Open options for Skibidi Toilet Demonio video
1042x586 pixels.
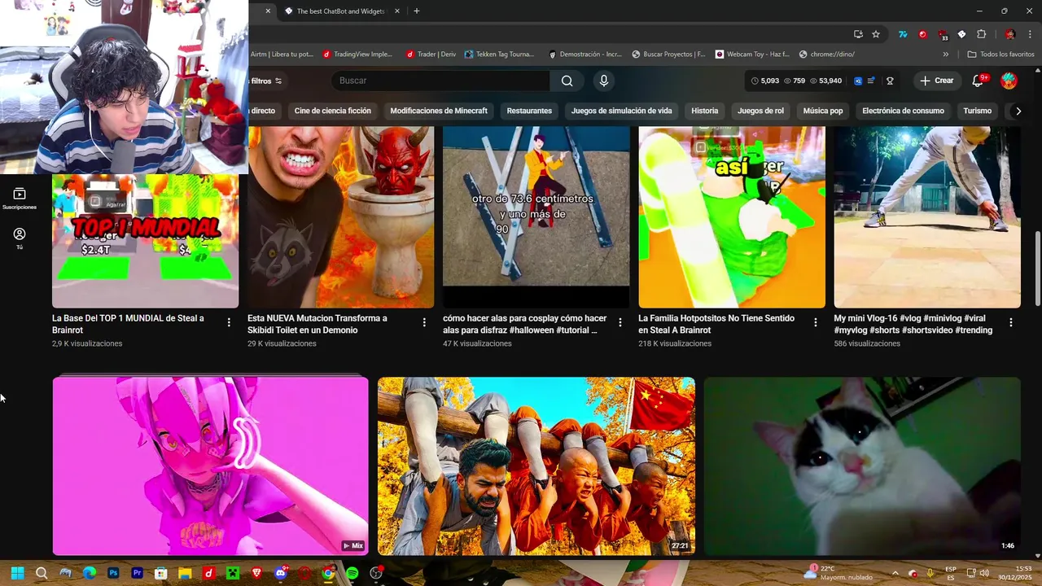tap(424, 322)
